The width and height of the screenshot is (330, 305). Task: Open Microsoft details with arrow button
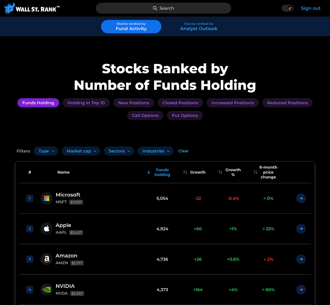tap(301, 198)
